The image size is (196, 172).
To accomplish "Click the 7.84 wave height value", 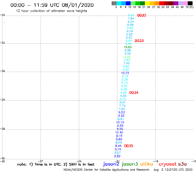I will (131, 19).
